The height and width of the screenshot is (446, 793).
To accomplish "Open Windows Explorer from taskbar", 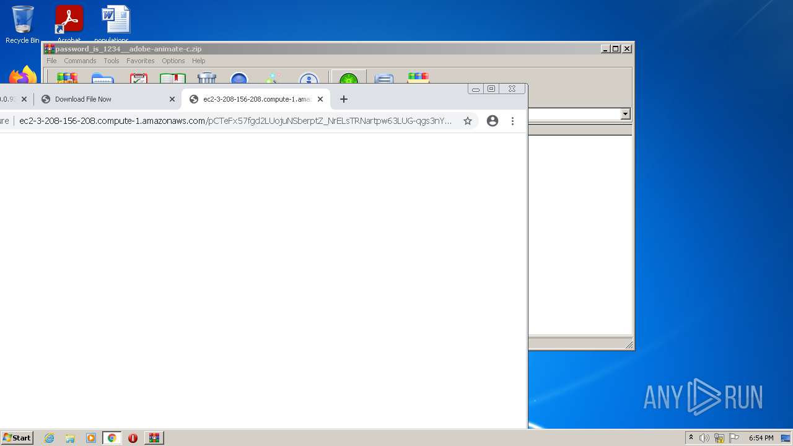I will point(70,438).
